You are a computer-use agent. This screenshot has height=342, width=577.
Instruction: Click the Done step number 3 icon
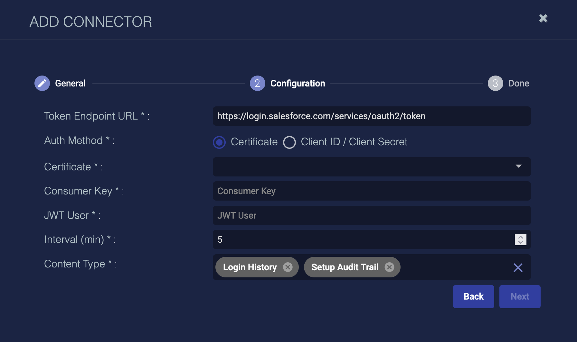[x=495, y=84]
